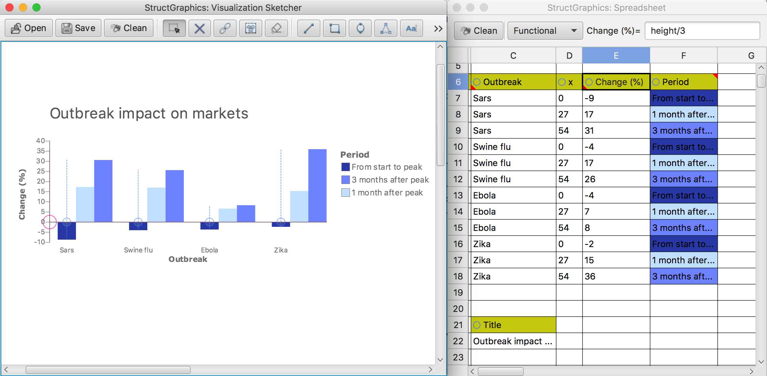
Task: Select Period cell in row 9
Action: [x=684, y=131]
